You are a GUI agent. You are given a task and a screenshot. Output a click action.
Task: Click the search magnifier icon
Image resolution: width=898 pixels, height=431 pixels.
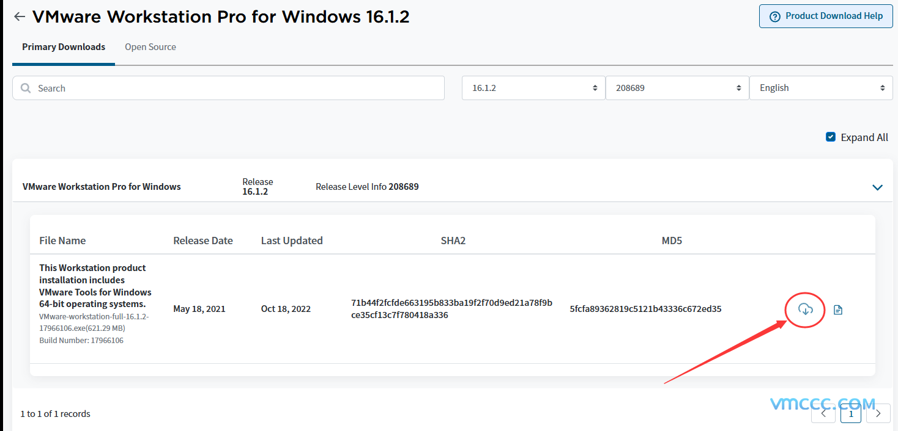coord(26,88)
